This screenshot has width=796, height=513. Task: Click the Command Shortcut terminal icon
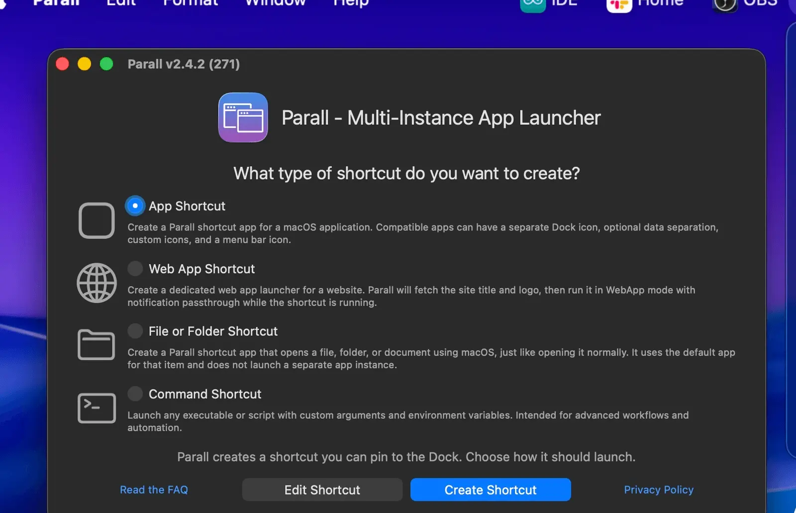point(97,408)
